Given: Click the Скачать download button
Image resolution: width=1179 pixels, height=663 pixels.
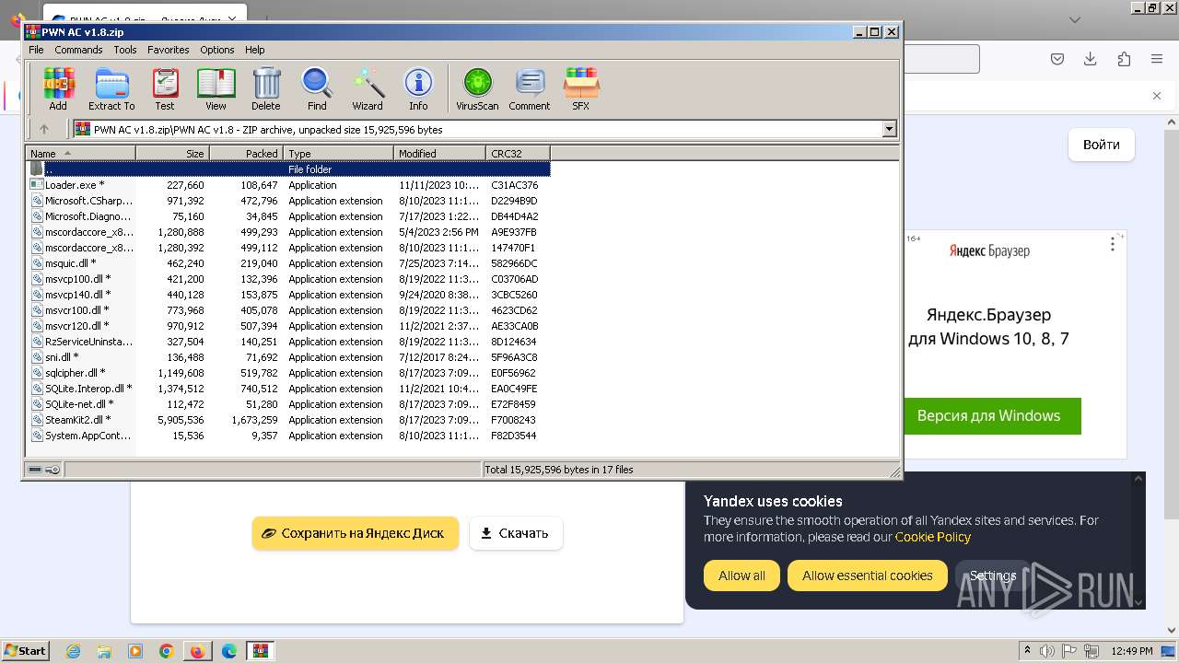Looking at the screenshot, I should [516, 533].
